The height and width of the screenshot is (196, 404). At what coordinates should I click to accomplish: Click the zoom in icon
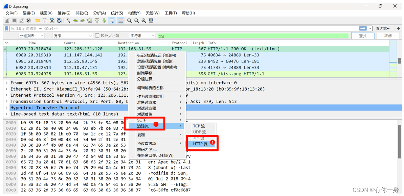[x=130, y=21]
